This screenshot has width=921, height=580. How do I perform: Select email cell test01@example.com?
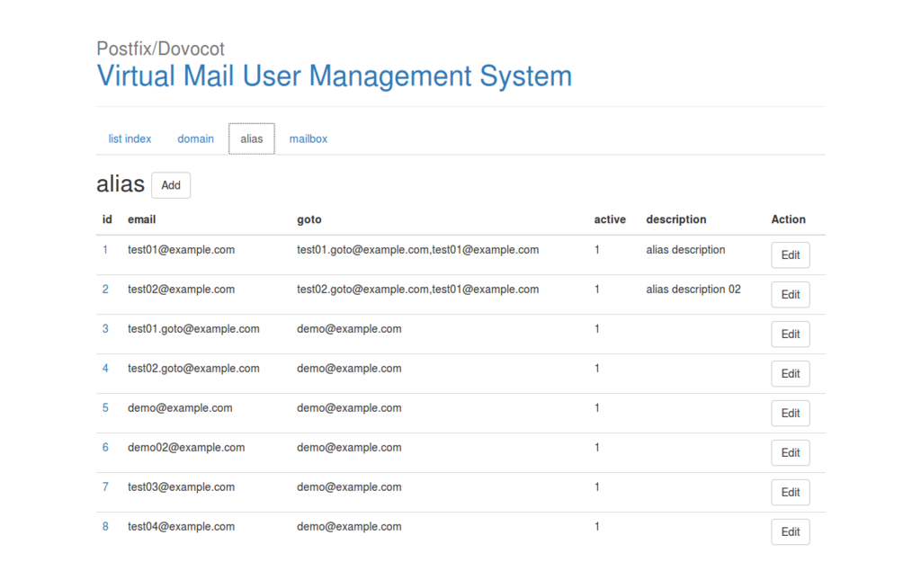(181, 250)
